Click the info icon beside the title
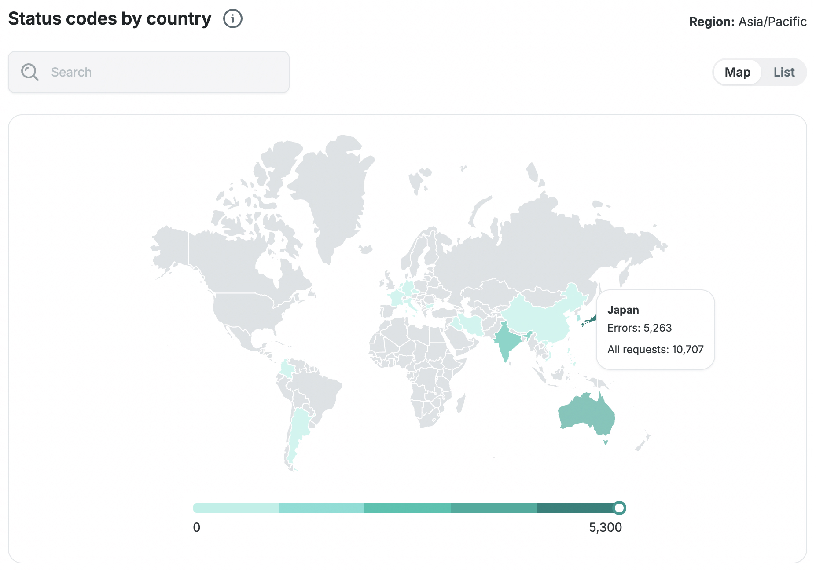Image resolution: width=816 pixels, height=570 pixels. (232, 19)
